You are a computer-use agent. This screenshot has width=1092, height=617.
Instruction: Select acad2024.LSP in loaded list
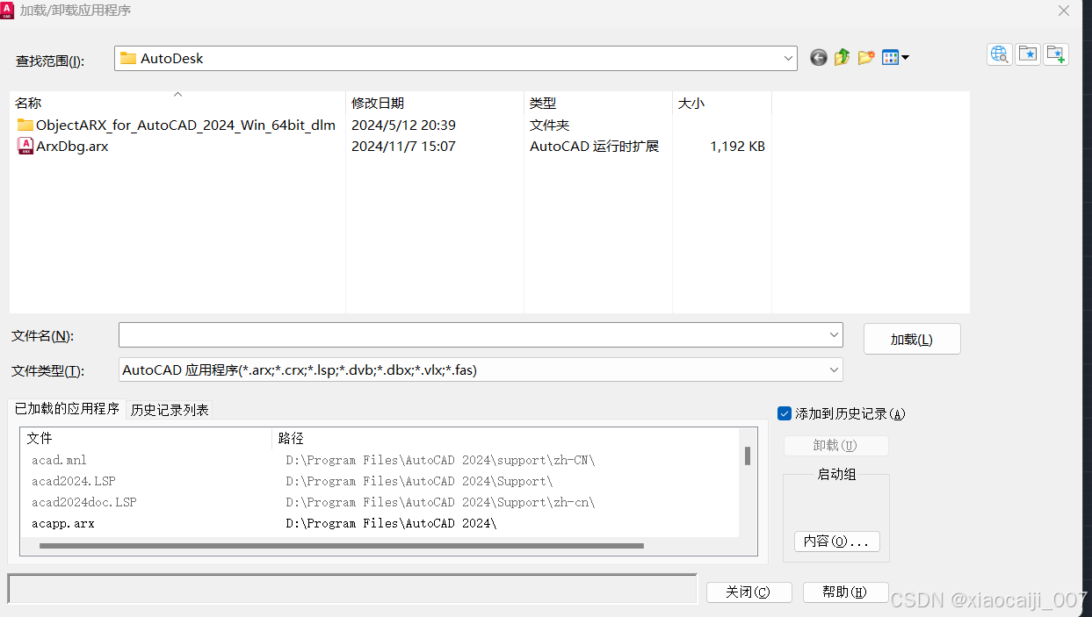point(73,481)
